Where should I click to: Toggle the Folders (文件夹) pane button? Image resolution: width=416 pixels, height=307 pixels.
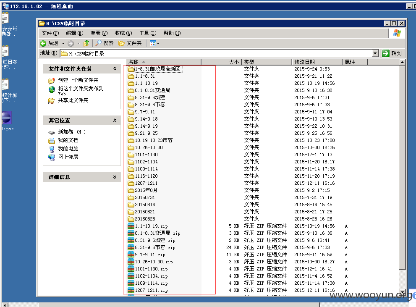[130, 43]
